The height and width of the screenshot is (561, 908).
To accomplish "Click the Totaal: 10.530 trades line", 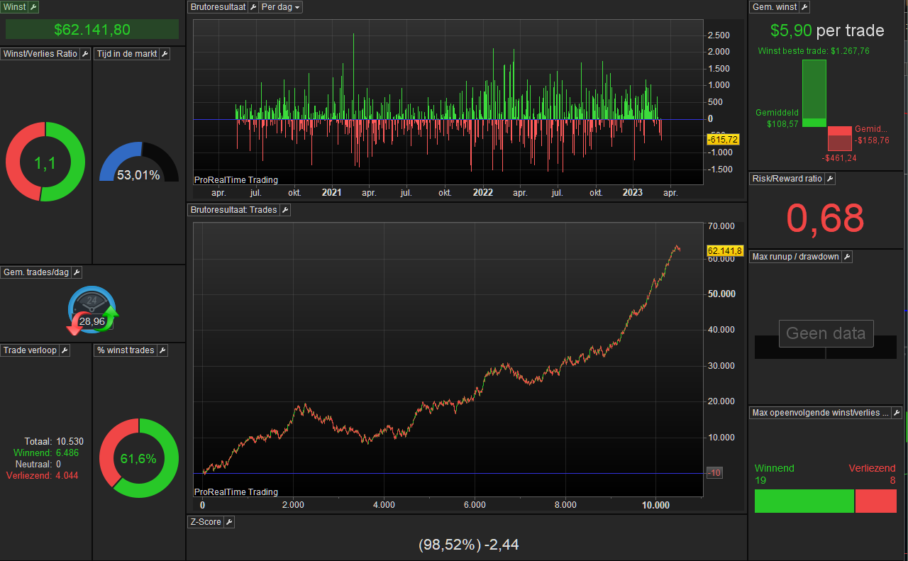I will (x=54, y=441).
